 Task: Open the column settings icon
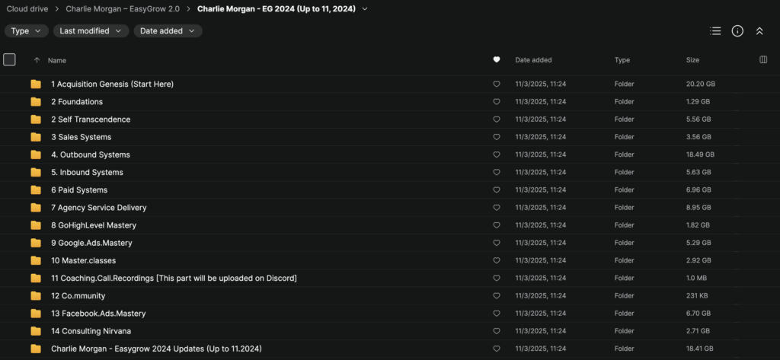tap(763, 60)
